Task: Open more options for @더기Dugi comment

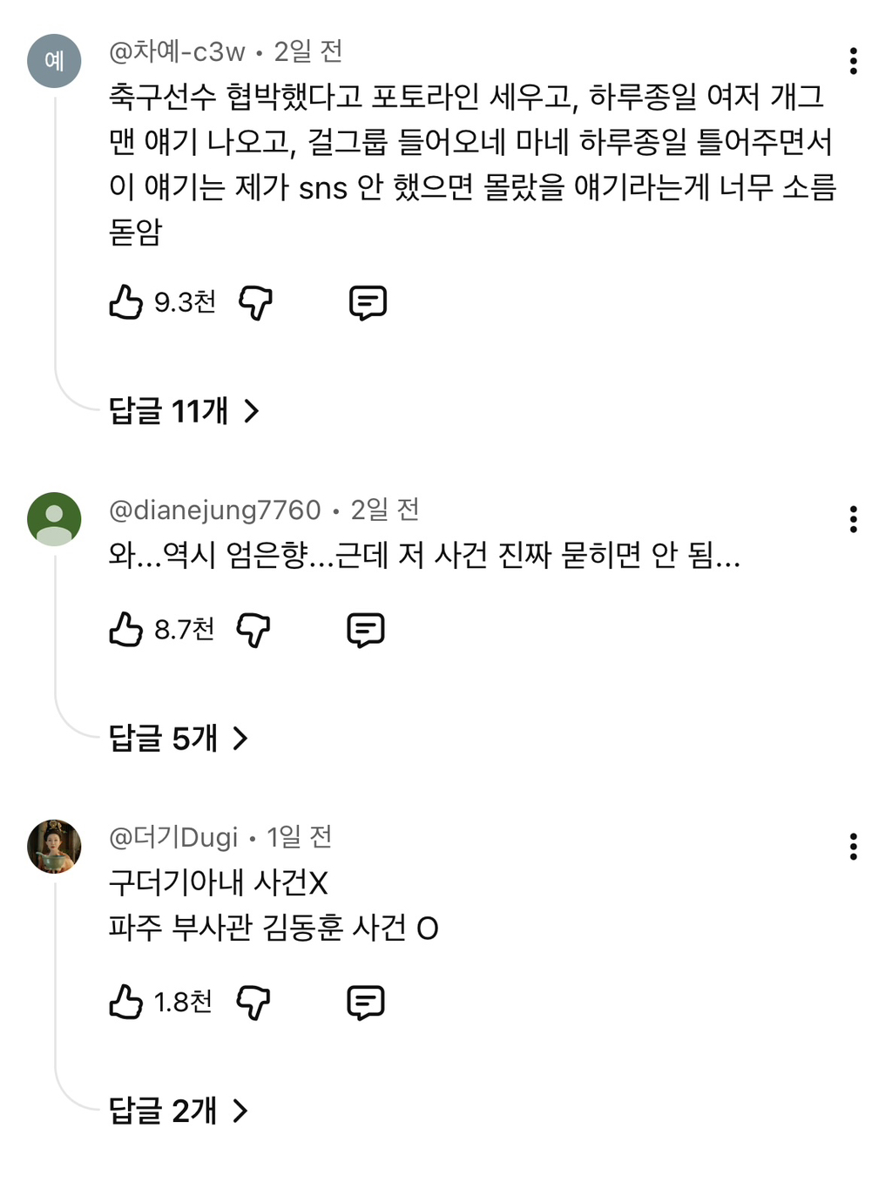Action: 853,847
